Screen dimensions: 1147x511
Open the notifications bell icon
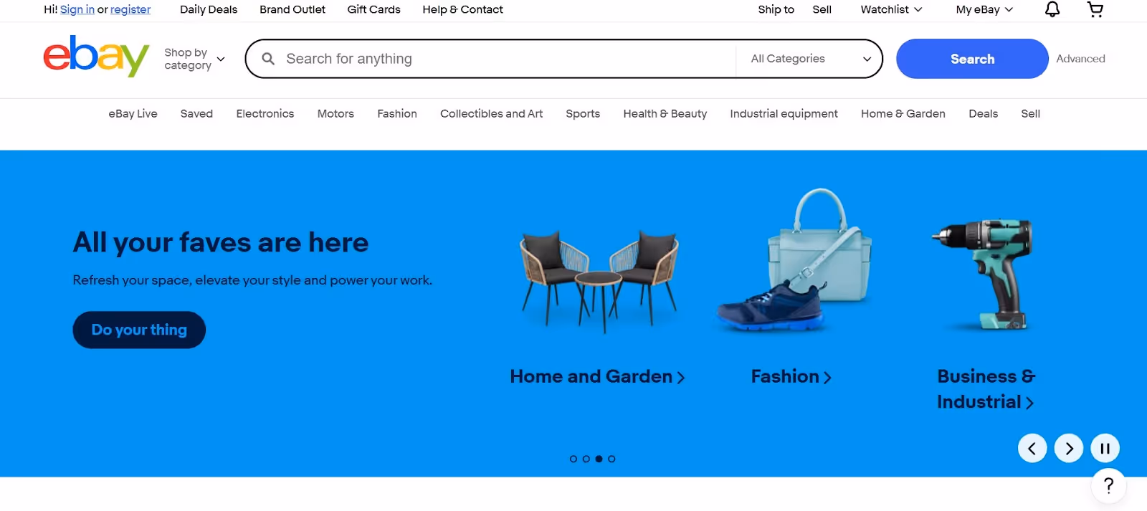coord(1052,9)
